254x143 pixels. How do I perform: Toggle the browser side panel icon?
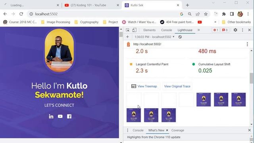(232, 14)
